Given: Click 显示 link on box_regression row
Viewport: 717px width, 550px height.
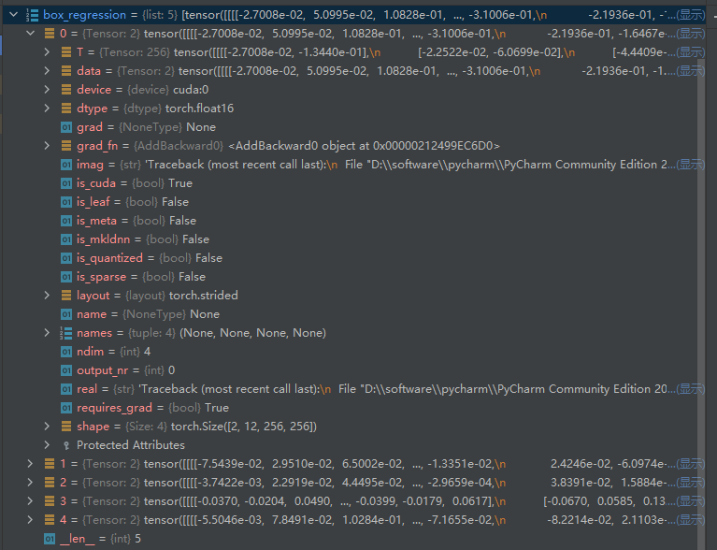Looking at the screenshot, I should 691,15.
